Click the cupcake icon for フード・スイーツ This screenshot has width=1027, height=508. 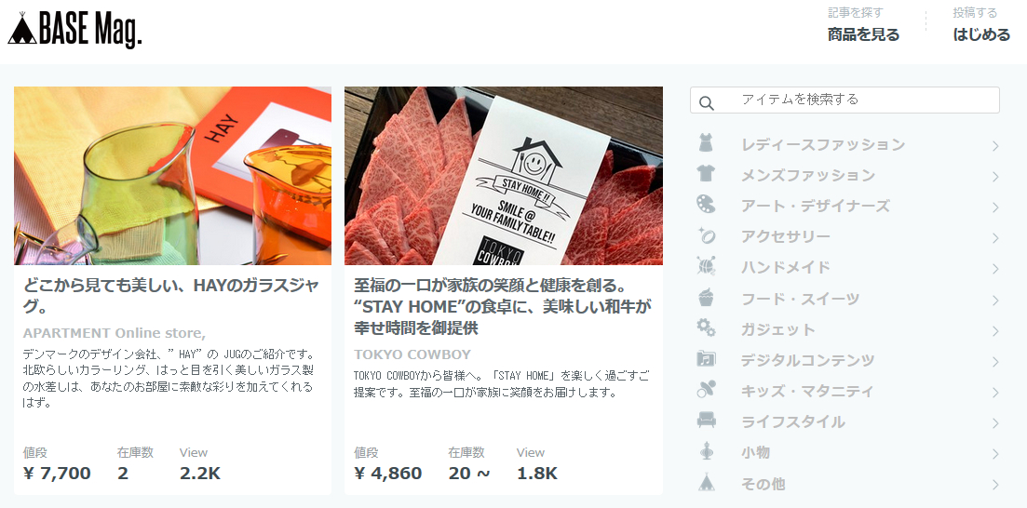tap(706, 298)
